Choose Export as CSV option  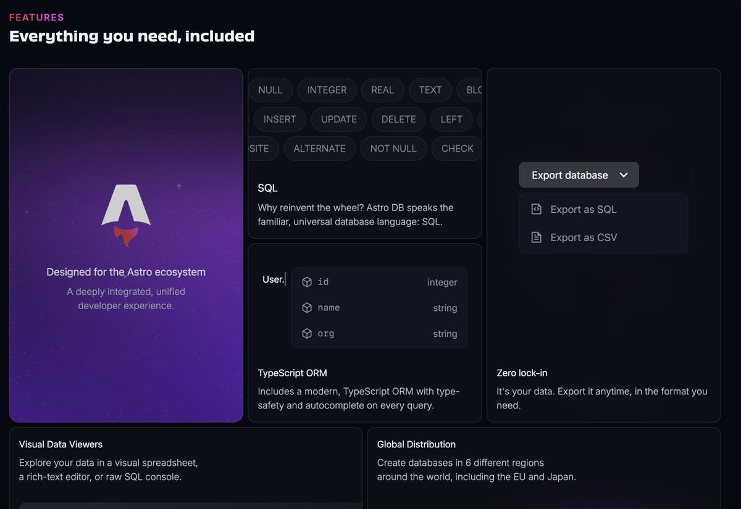point(603,238)
